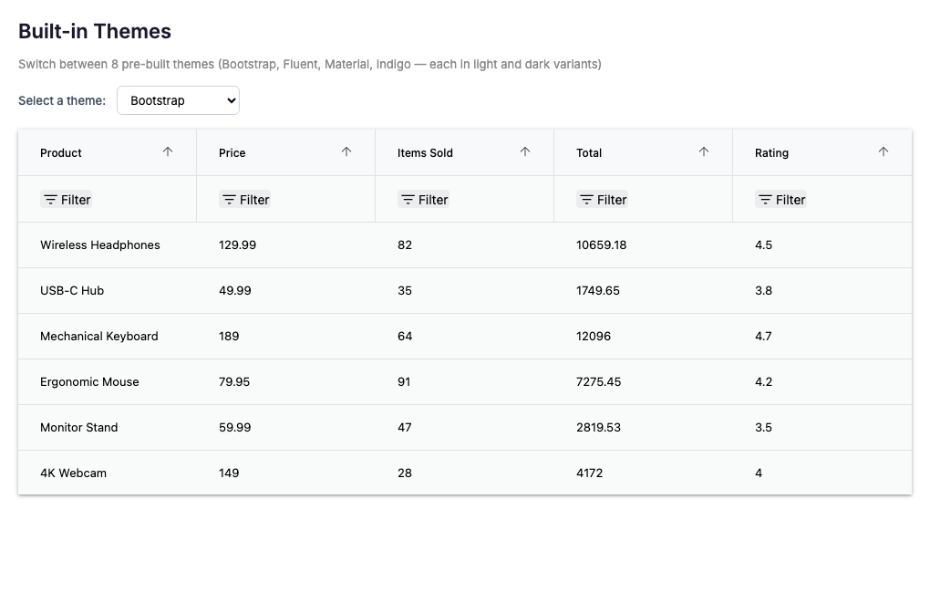Select the Wireless Headphones product cell
The image size is (930, 593).
(x=100, y=245)
